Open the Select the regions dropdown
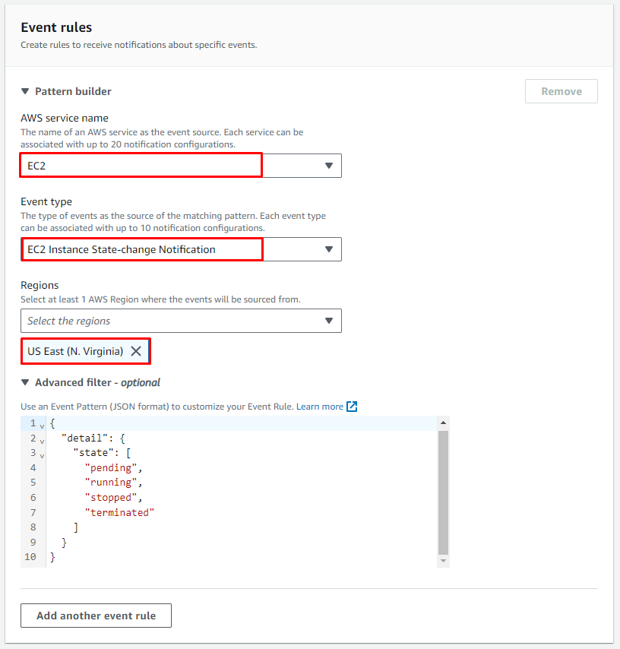 click(328, 321)
